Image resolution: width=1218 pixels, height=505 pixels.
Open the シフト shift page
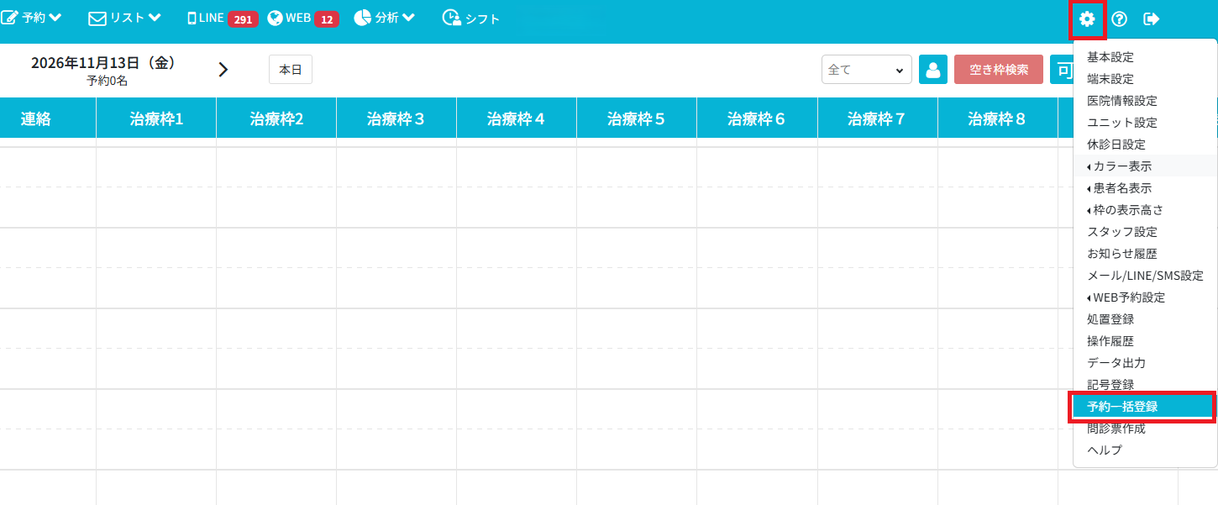(471, 18)
